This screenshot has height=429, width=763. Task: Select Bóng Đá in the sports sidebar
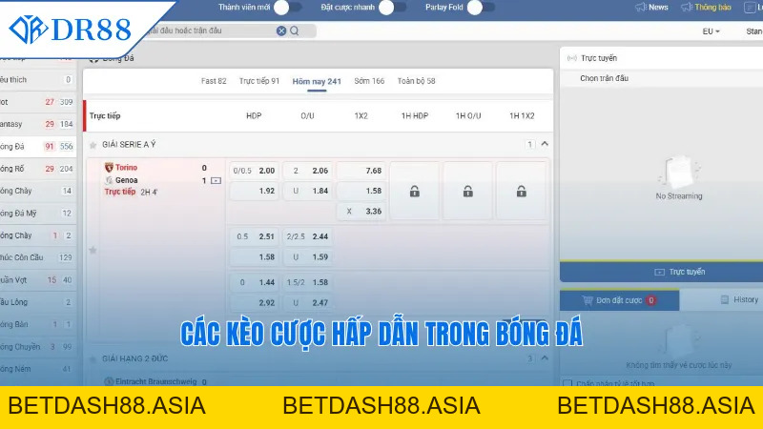click(x=38, y=147)
